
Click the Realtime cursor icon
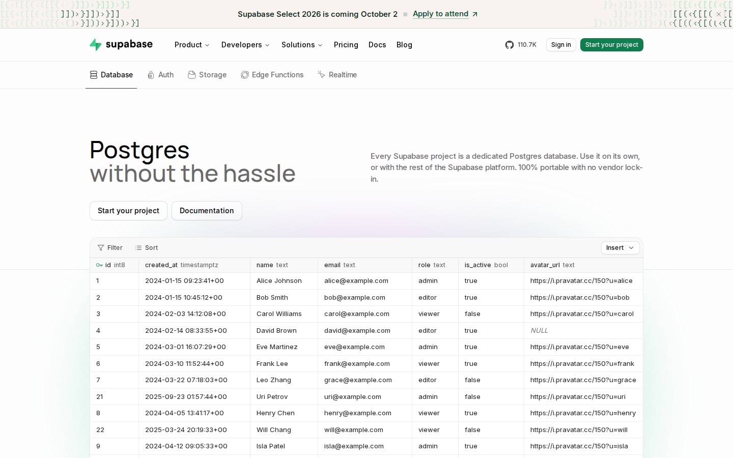[321, 75]
